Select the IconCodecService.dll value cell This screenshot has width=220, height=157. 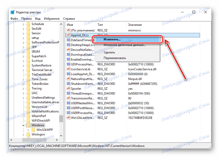(x=142, y=69)
